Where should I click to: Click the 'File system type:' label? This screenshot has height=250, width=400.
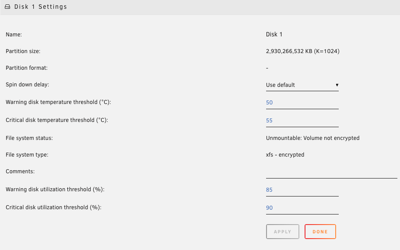[x=27, y=155]
